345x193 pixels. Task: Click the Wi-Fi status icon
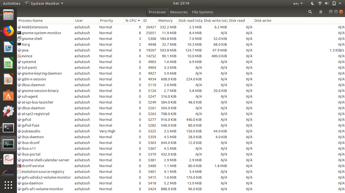coord(320,4)
